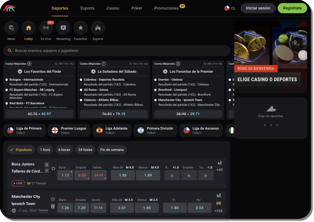Open the Favoritos star icon
This screenshot has height=222, width=314.
(81, 28)
